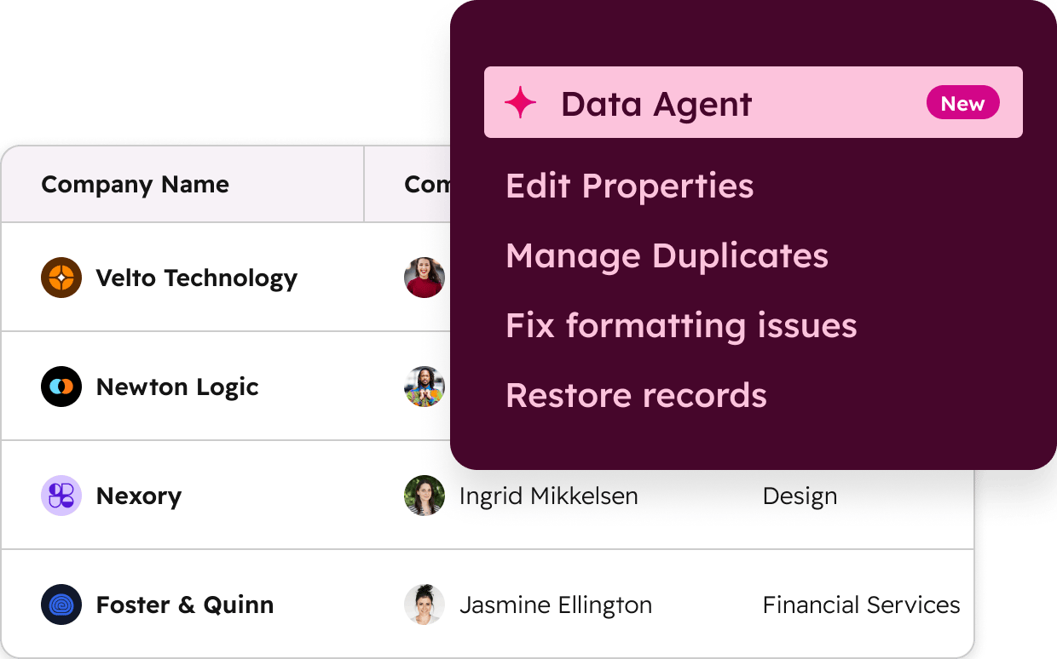Viewport: 1057px width, 659px height.
Task: Click the Foster & Quinn spiral logo
Action: coord(60,605)
